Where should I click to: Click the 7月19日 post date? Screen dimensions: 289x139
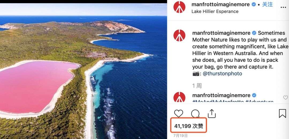coord(180,136)
